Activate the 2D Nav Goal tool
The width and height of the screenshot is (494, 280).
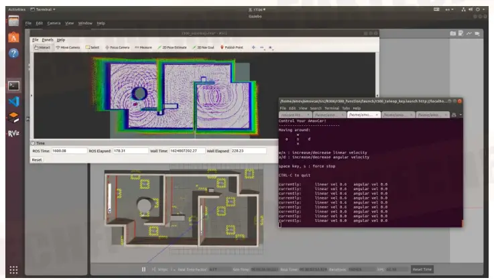pos(203,48)
